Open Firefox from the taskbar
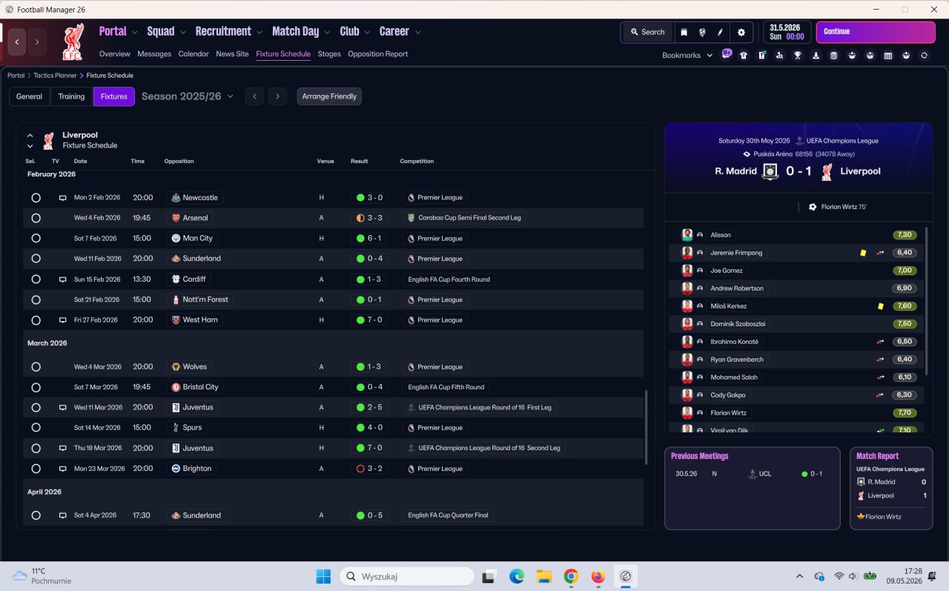 (598, 576)
